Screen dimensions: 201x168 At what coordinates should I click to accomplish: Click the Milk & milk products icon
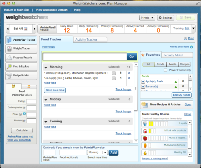click(x=145, y=131)
